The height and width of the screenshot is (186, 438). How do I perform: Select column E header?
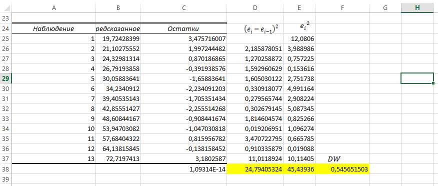299,8
